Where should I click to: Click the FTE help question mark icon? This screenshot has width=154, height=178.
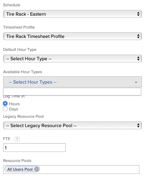click(x=17, y=139)
